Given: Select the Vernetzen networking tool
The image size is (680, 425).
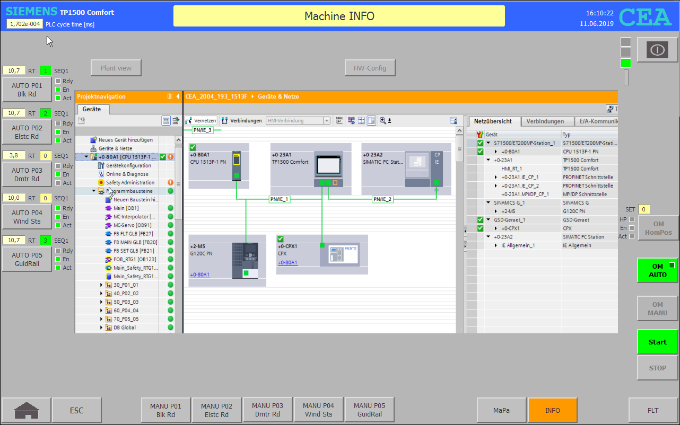Looking at the screenshot, I should [200, 120].
